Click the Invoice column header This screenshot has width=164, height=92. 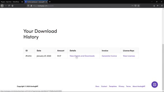point(110,51)
